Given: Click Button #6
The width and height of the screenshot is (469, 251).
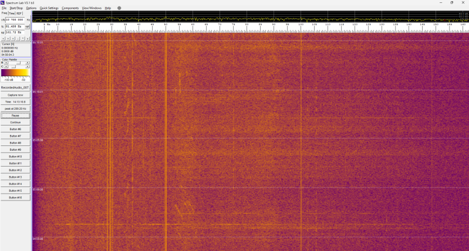Looking at the screenshot, I should pyautogui.click(x=15, y=129).
